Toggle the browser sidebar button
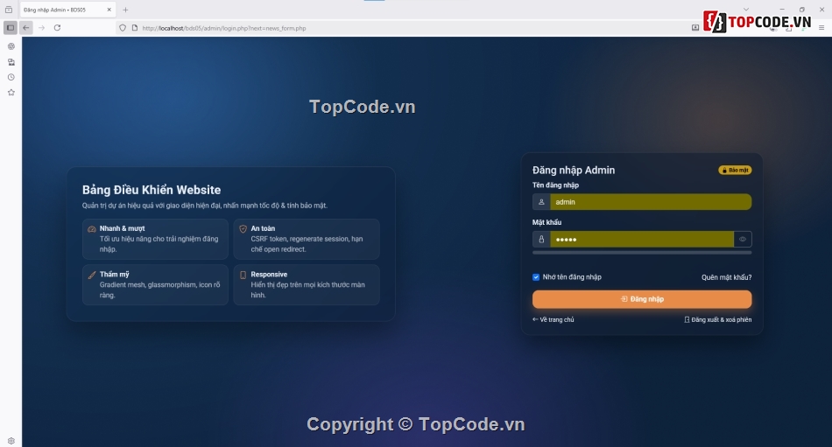The image size is (832, 447). pos(11,28)
